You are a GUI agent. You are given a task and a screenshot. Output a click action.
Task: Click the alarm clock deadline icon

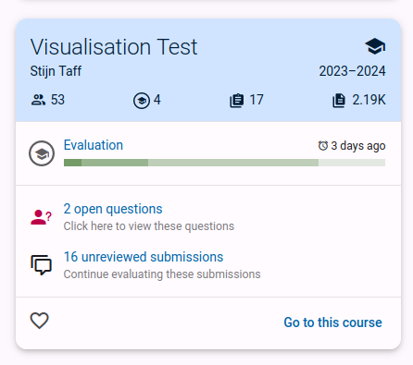click(x=323, y=145)
